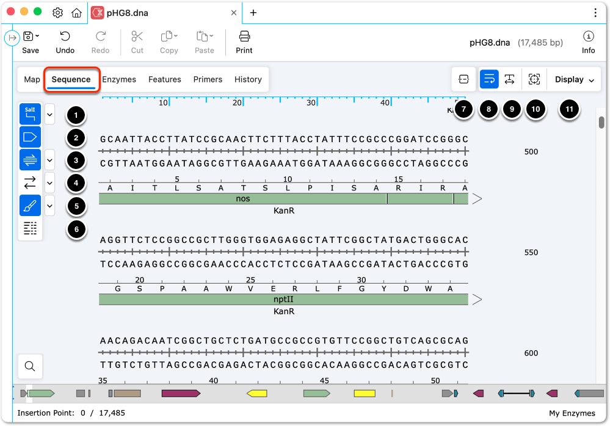Go to the home icon
The width and height of the screenshot is (610, 426).
pyautogui.click(x=77, y=13)
